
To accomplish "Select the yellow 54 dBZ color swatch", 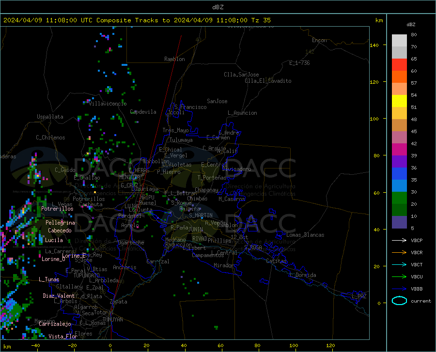I will click(x=399, y=101).
